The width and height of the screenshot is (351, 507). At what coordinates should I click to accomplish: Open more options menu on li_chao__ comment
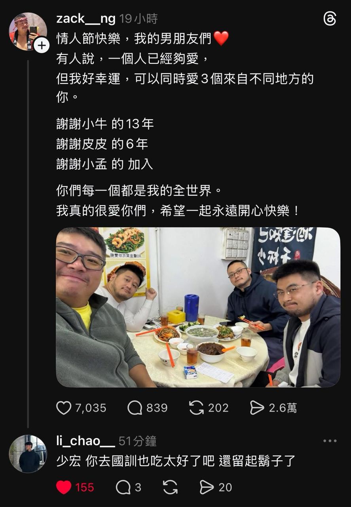[330, 441]
